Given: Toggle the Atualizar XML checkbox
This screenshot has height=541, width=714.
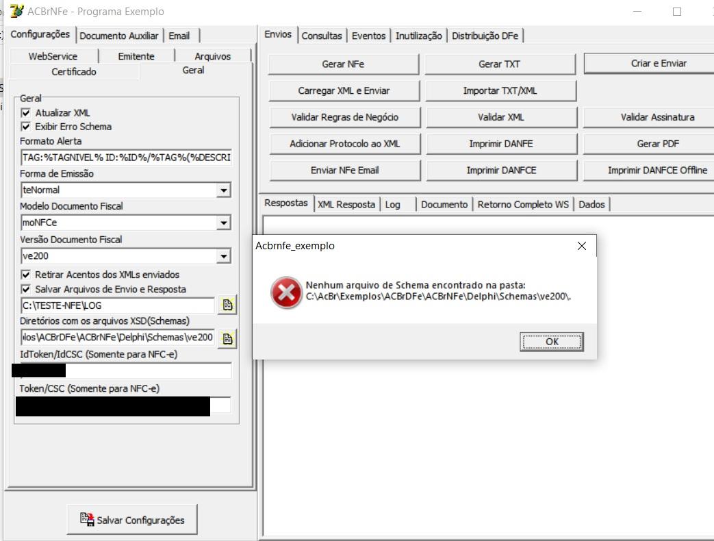Looking at the screenshot, I should [26, 112].
